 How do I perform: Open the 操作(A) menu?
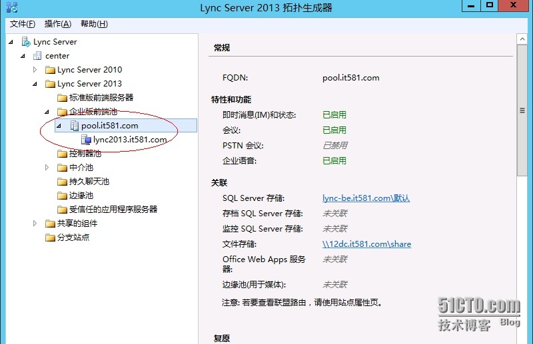[x=58, y=24]
